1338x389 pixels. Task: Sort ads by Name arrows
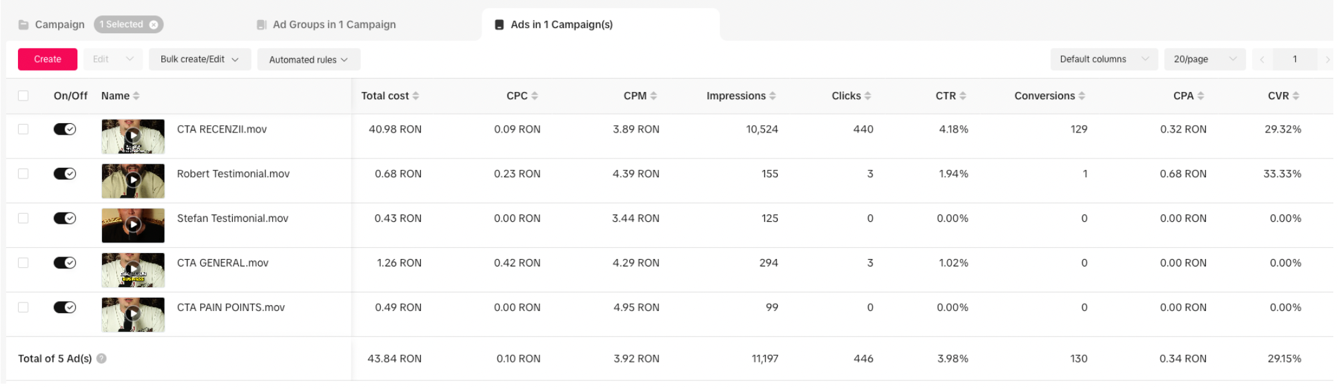[x=137, y=96]
